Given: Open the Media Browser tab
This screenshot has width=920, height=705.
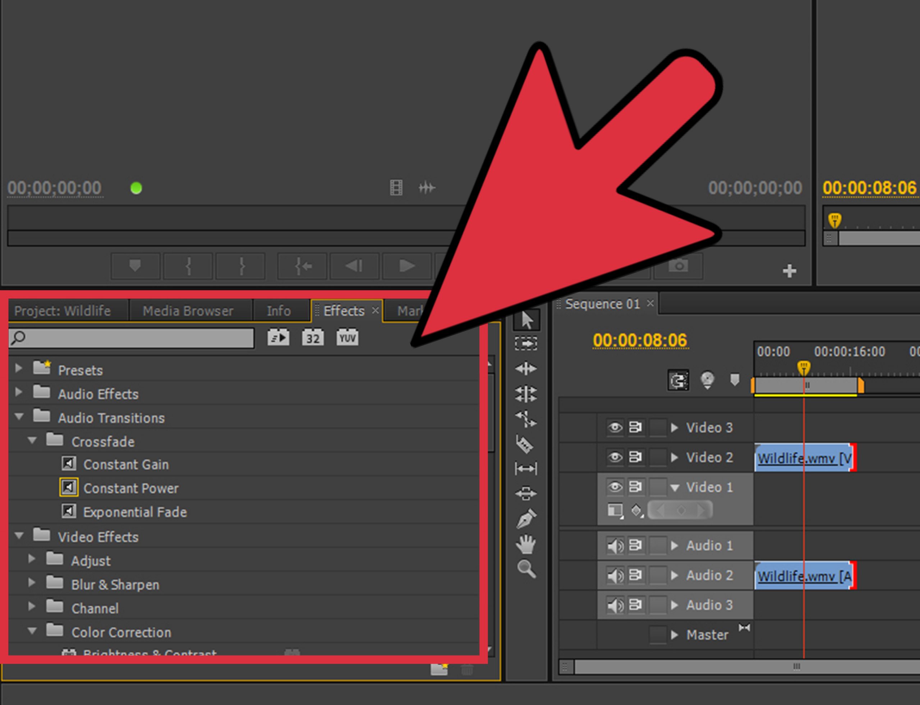Looking at the screenshot, I should [188, 311].
